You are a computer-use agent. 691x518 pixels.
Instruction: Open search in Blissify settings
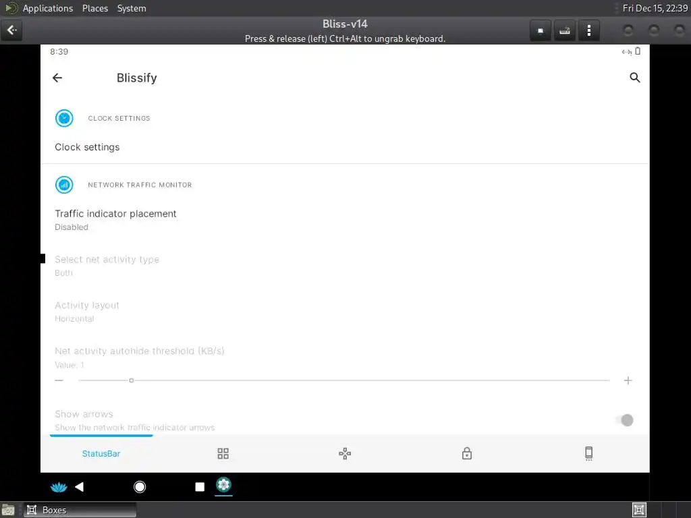coord(634,78)
